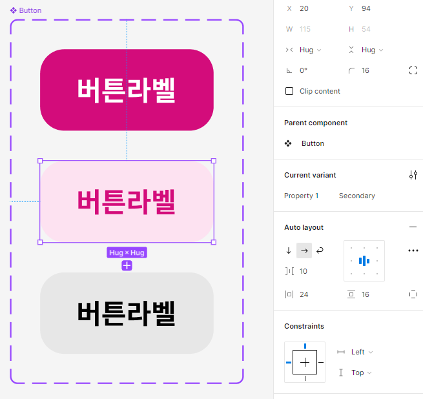Click the height field showing 54

tap(366, 29)
